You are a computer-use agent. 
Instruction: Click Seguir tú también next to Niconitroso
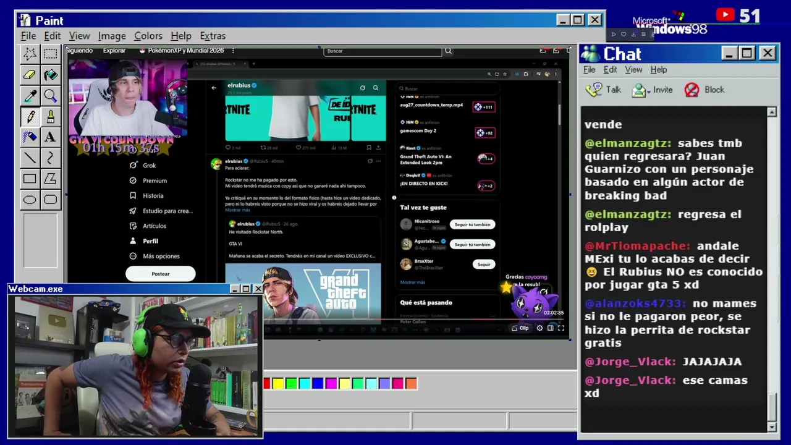[x=473, y=224]
